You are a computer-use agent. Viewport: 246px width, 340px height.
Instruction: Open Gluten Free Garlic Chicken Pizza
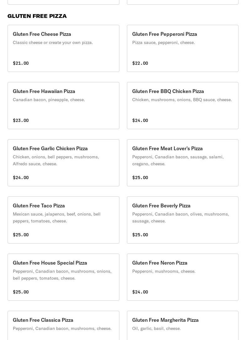63,163
